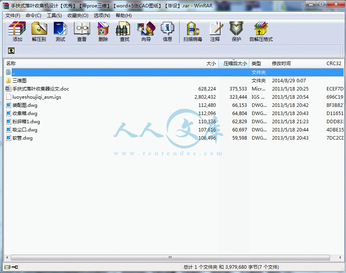The height and width of the screenshot is (273, 346).
Task: Select the file name 软管.dwg
Action: tap(23, 138)
